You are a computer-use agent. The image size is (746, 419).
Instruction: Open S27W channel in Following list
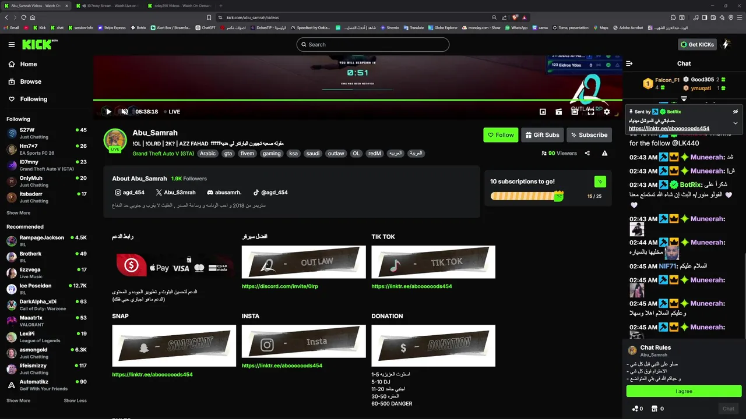click(47, 133)
